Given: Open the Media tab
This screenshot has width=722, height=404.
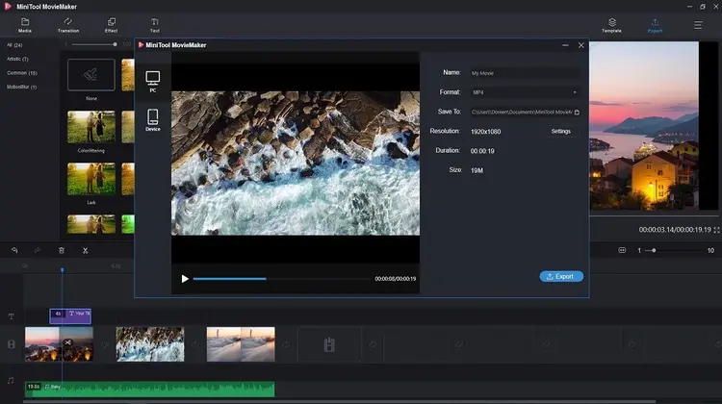Looking at the screenshot, I should pyautogui.click(x=24, y=24).
